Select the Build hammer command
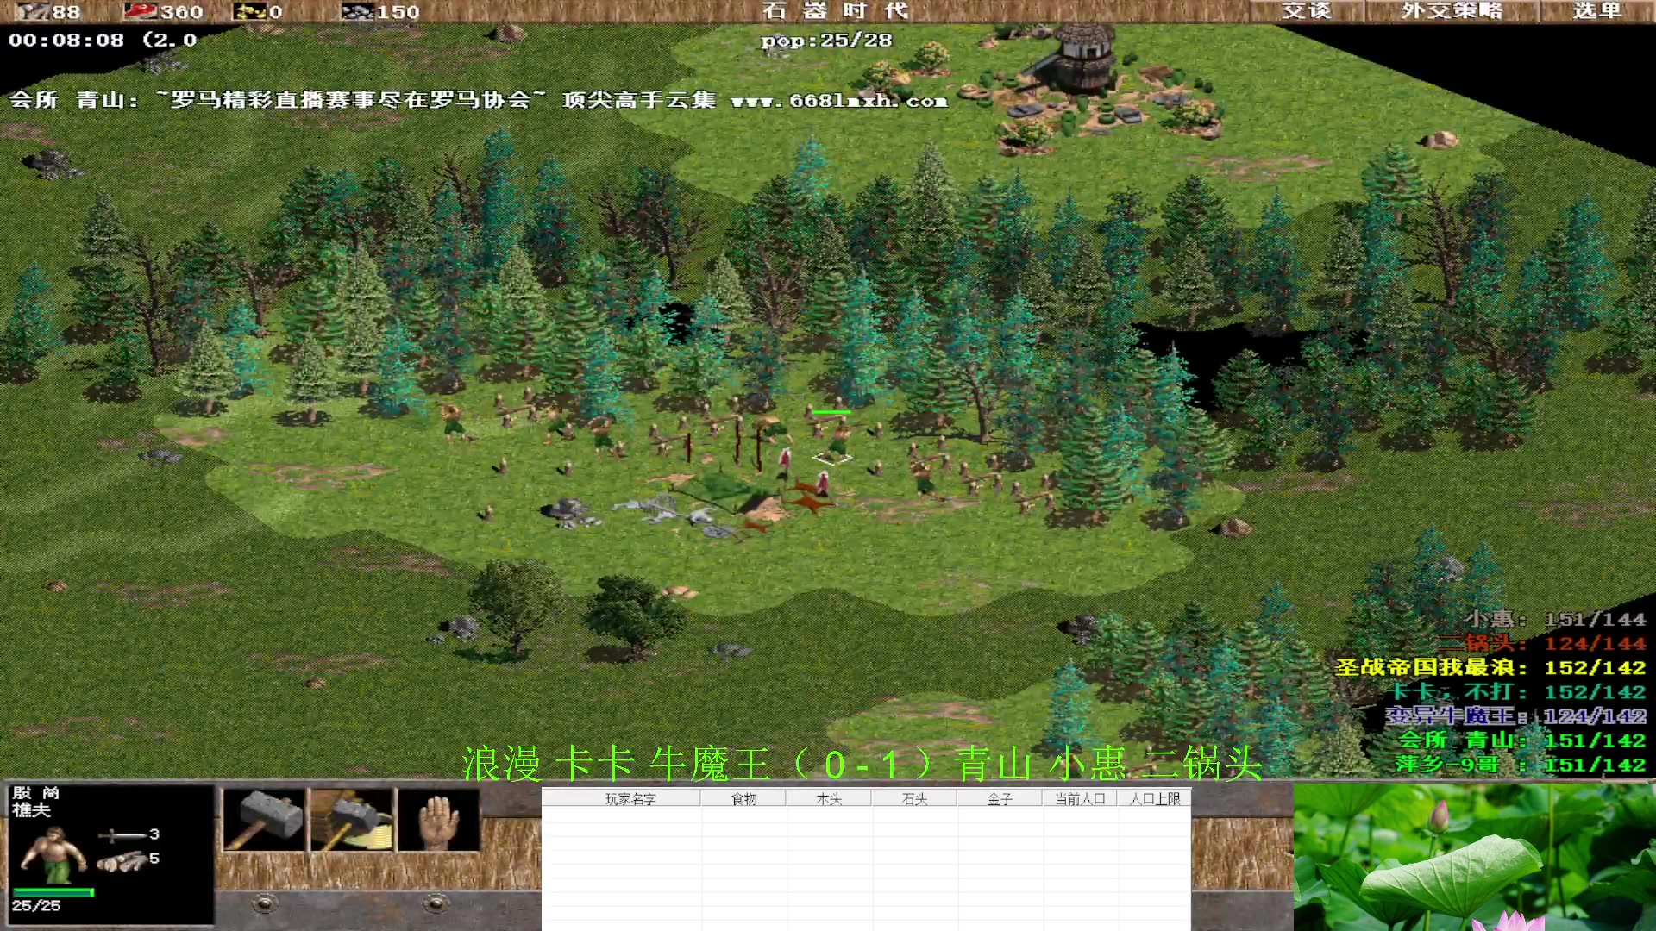Screen dimensions: 1656x931 pyautogui.click(x=264, y=820)
